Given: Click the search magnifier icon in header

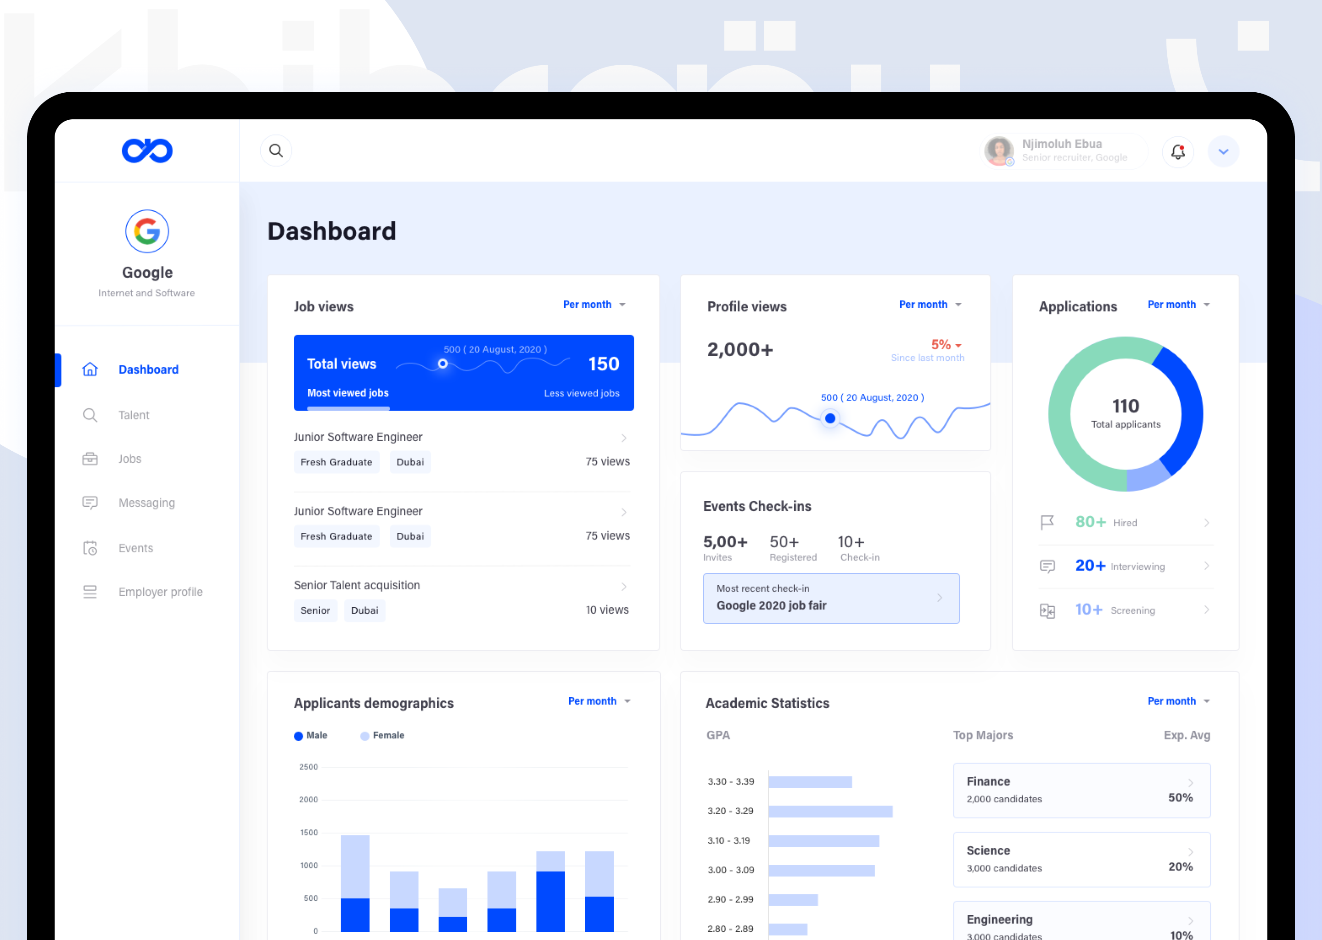Looking at the screenshot, I should pos(276,151).
